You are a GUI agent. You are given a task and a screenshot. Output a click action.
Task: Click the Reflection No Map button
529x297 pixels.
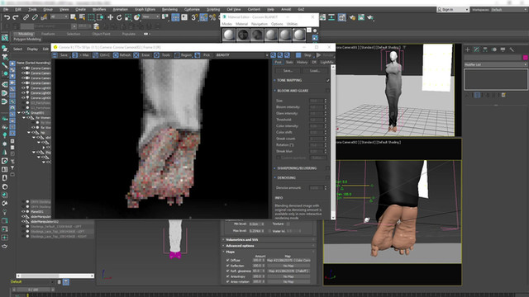pos(288,266)
